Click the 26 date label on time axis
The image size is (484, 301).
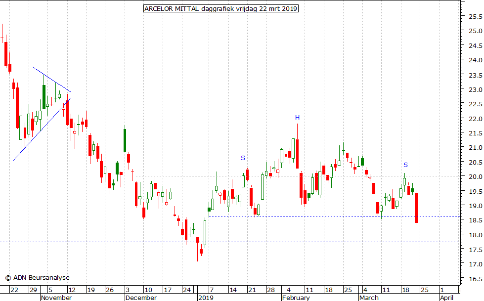pyautogui.click(x=110, y=290)
